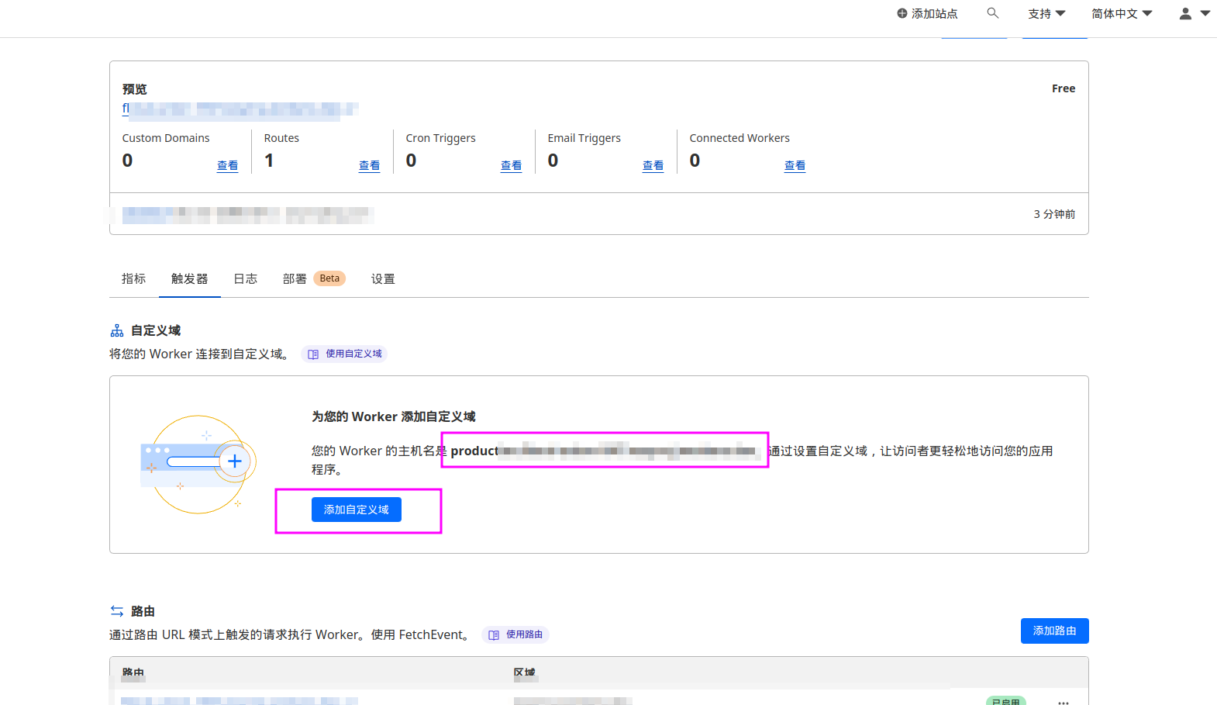The width and height of the screenshot is (1217, 705).
Task: Click 查看 link under Cron Triggers
Action: click(511, 165)
